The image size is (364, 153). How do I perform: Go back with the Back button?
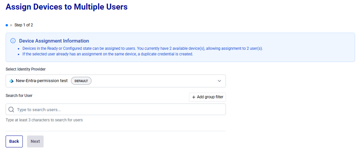tap(14, 141)
